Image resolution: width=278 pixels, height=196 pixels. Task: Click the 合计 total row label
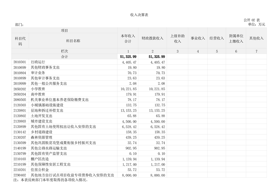[x=64, y=57]
